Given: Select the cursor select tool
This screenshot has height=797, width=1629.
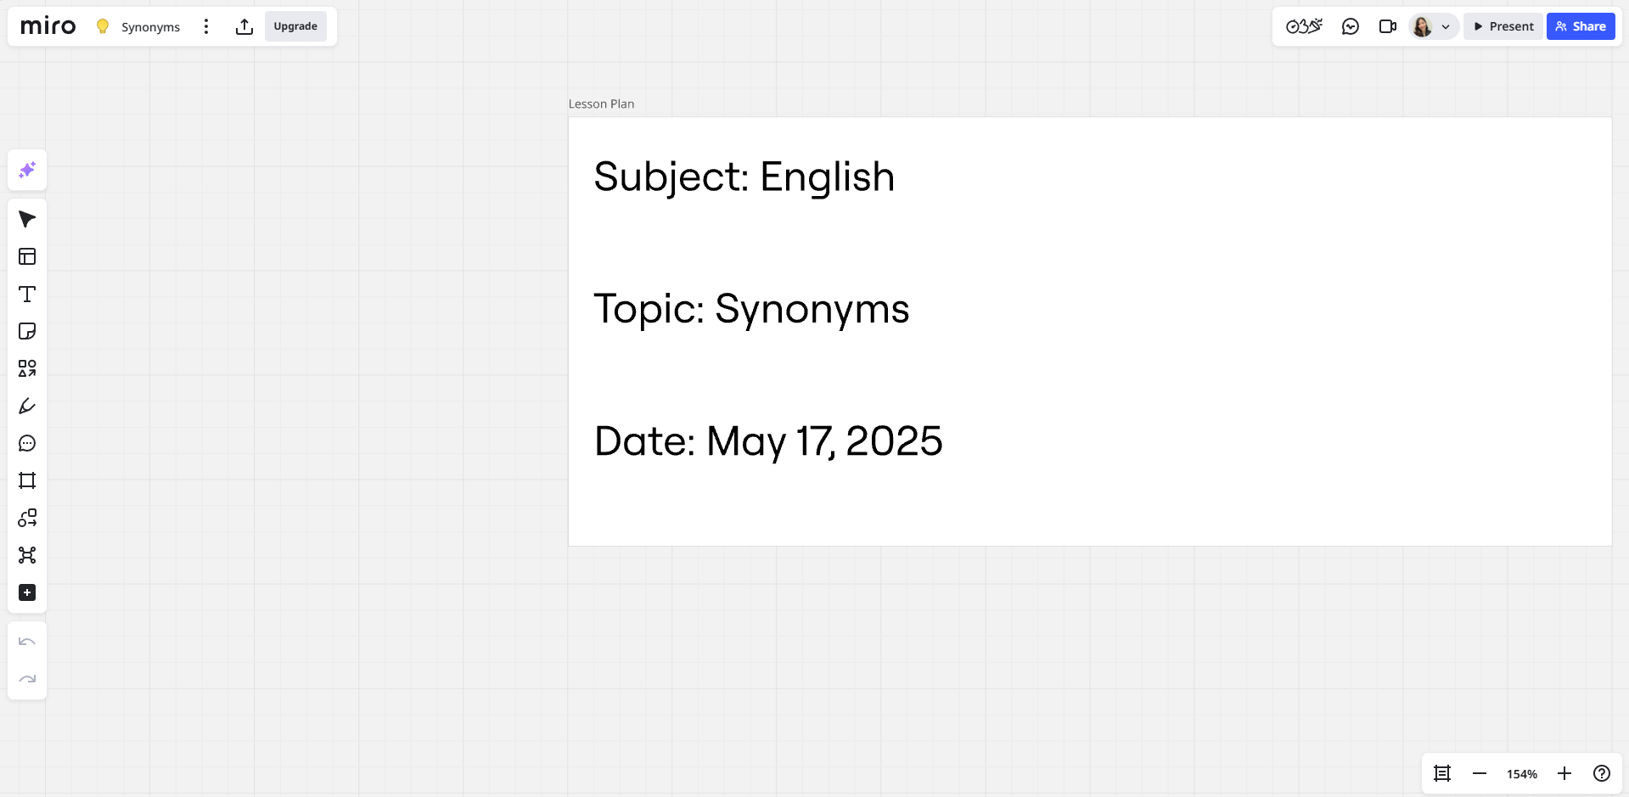Looking at the screenshot, I should pos(27,219).
